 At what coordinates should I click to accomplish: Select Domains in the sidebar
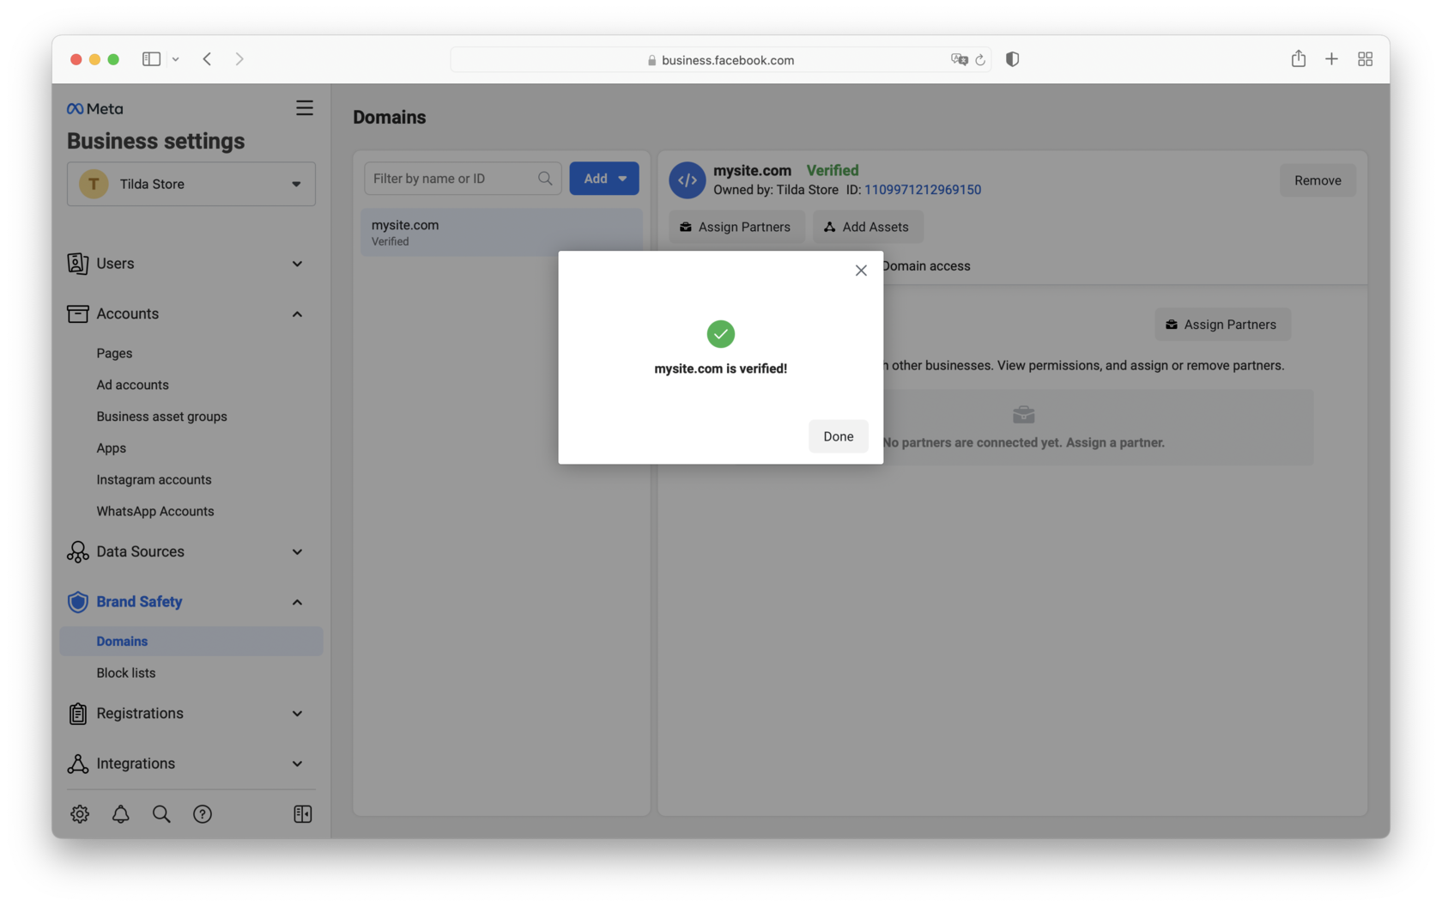[x=191, y=642]
